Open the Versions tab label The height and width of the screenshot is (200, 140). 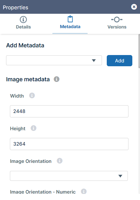tap(117, 27)
